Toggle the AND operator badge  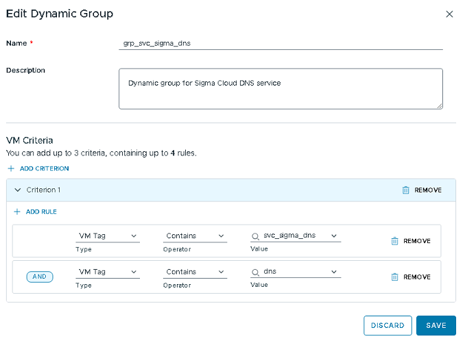pos(40,277)
